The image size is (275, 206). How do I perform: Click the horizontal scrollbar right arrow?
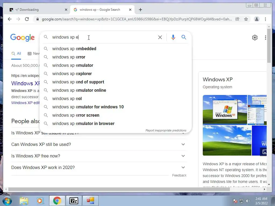coord(265,189)
